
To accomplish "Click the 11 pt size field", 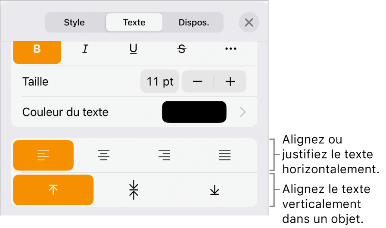I will (160, 81).
